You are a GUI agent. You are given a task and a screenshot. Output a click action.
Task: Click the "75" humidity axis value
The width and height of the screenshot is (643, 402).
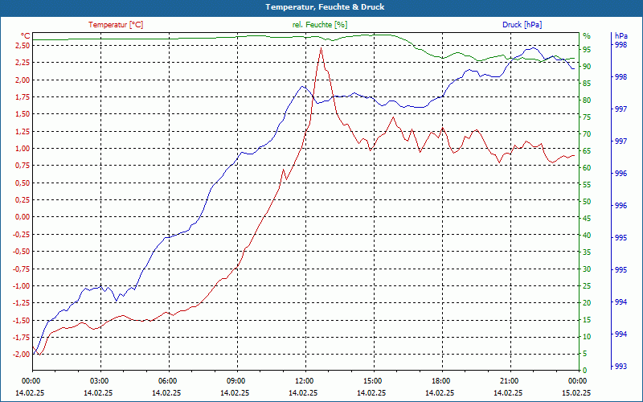coord(587,117)
